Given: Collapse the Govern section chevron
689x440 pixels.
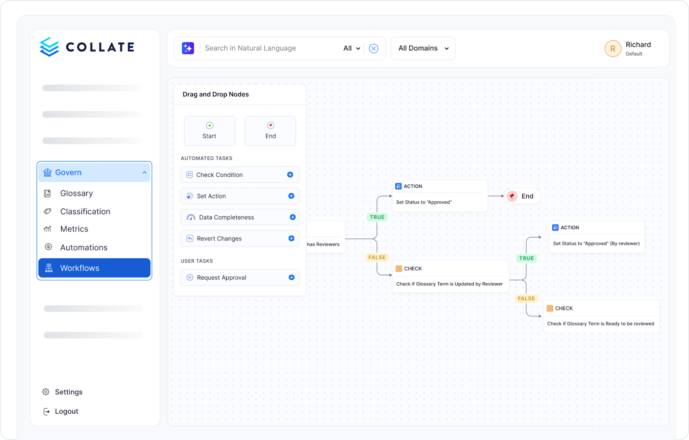Looking at the screenshot, I should coord(144,172).
